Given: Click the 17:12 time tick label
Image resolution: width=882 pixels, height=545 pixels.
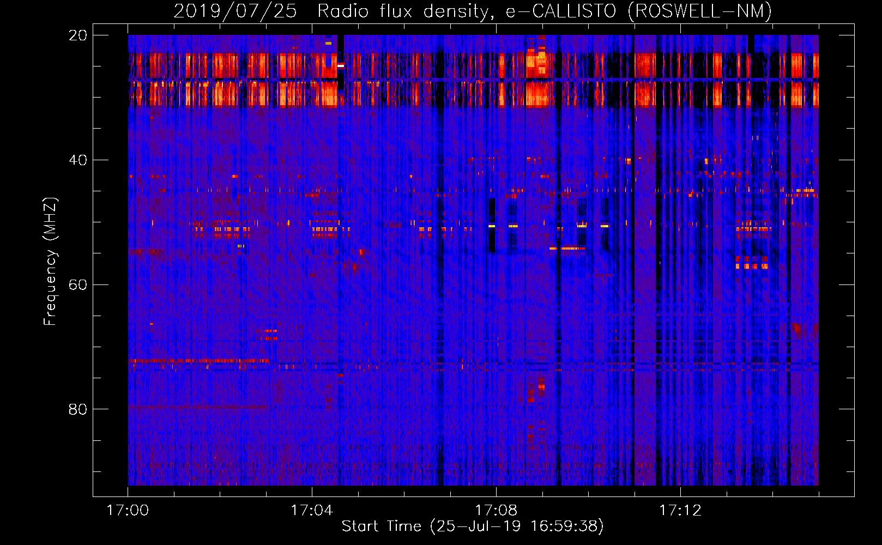Looking at the screenshot, I should [680, 511].
